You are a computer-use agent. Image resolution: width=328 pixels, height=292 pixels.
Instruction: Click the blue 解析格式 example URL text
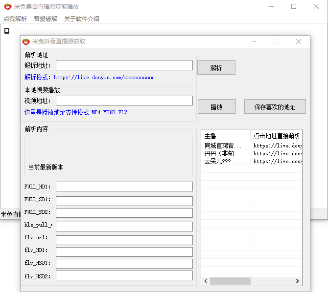coord(89,77)
